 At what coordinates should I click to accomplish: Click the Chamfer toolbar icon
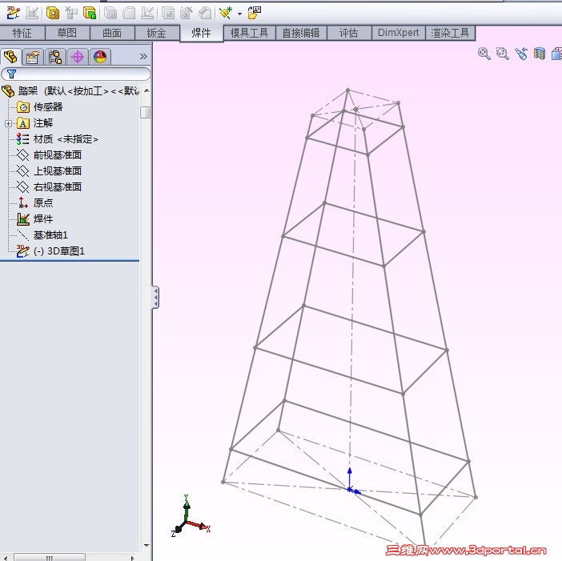205,14
